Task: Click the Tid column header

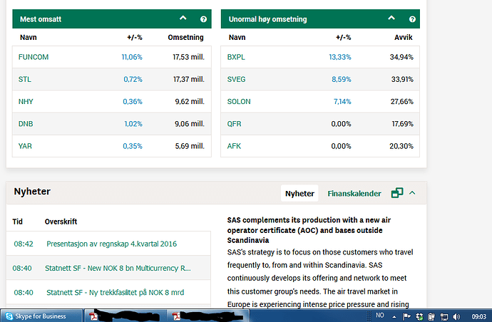Action: (18, 222)
